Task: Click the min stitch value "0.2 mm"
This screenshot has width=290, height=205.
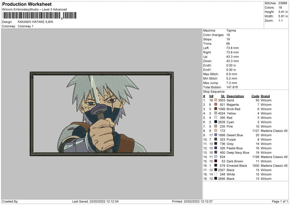Action: (232, 78)
